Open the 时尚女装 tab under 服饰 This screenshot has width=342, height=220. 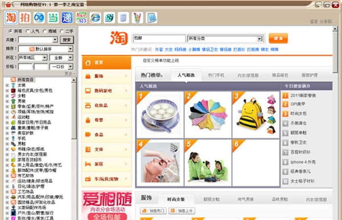click(x=176, y=199)
